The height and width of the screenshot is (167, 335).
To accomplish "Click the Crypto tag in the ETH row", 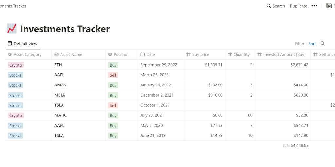I will [16, 65].
